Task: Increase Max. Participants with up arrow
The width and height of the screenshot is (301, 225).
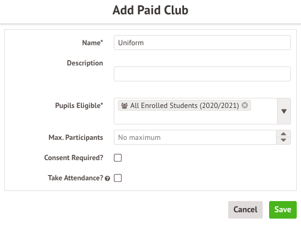Action: coord(283,134)
